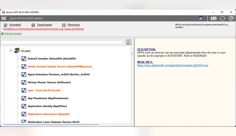
Task: Open the abylonsoft support URL link
Action: pyautogui.click(x=173, y=65)
